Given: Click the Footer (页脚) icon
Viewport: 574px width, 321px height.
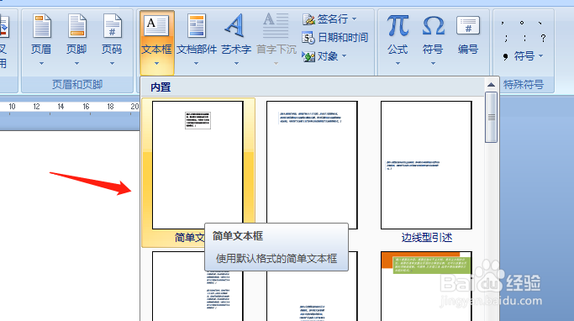Looking at the screenshot, I should coord(76,26).
